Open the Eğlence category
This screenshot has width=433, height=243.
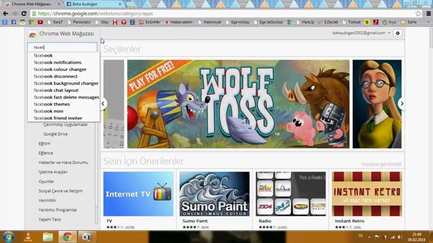point(45,153)
